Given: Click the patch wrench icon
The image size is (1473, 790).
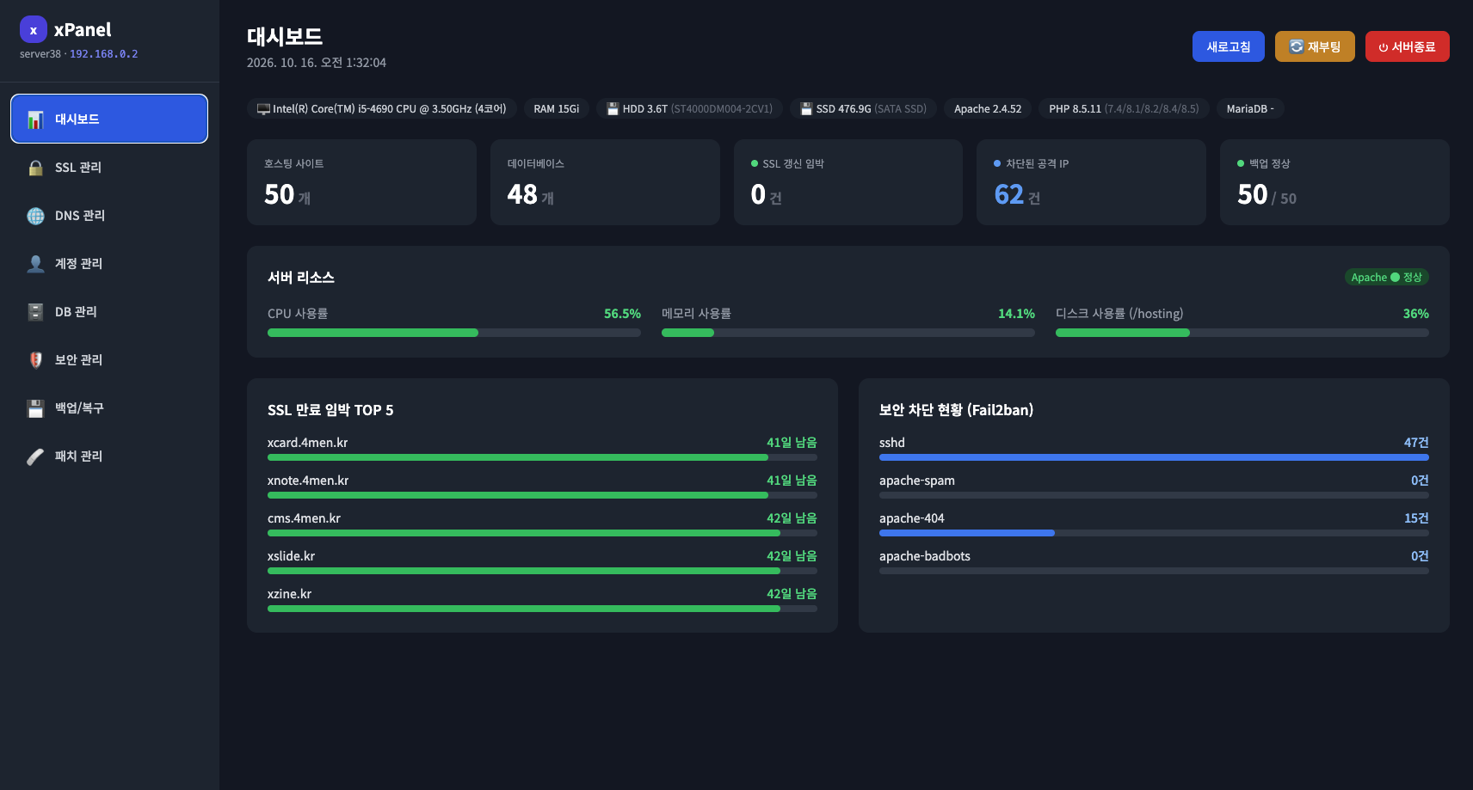Looking at the screenshot, I should (35, 456).
